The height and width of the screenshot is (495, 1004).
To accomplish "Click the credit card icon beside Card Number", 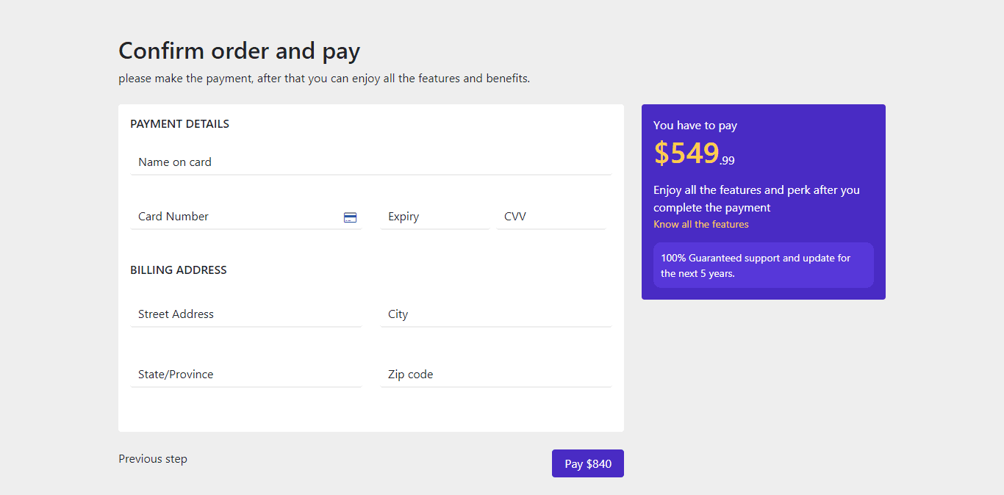I will [x=350, y=217].
